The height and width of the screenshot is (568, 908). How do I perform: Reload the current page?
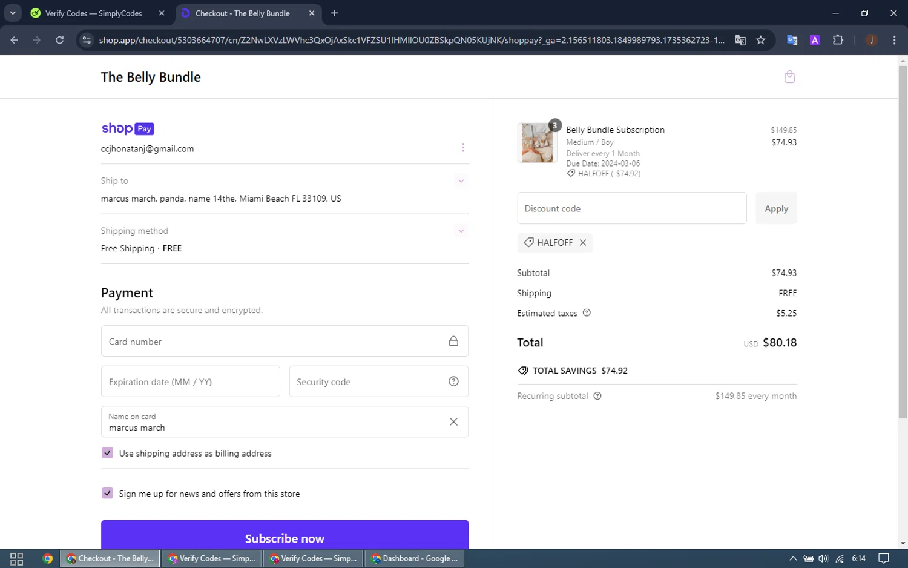tap(59, 40)
